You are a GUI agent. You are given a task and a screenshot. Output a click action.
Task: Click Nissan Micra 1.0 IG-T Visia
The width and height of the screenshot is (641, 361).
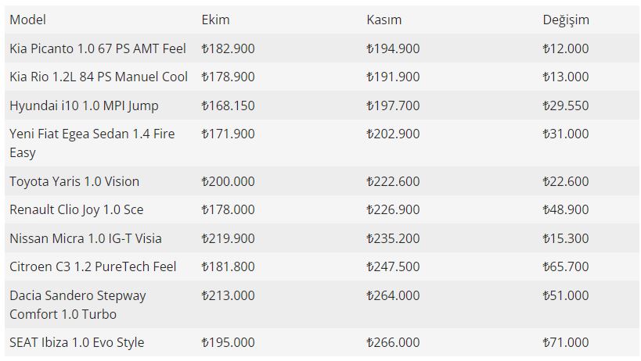pyautogui.click(x=85, y=238)
